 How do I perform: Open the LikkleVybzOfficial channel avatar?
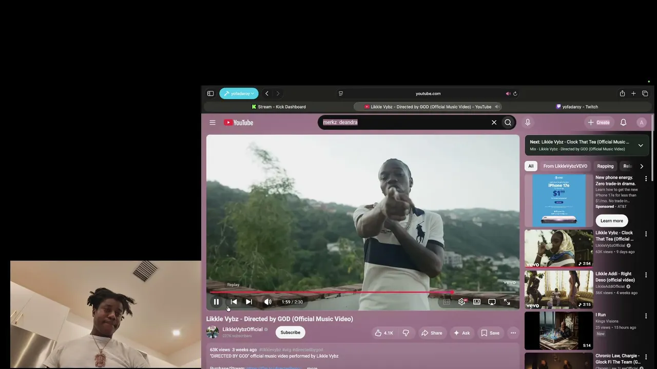[212, 332]
